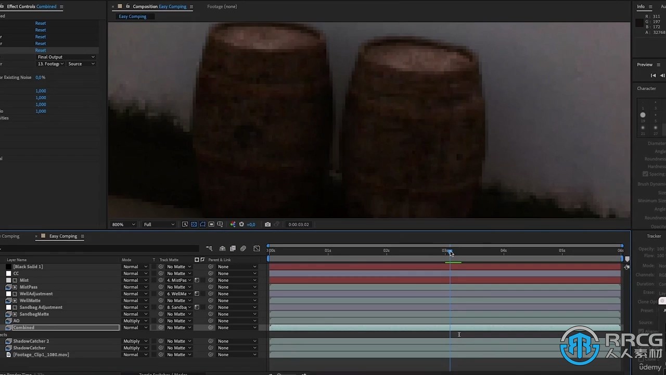Click the timeline layer search field
666x375 pixels.
coord(99,248)
